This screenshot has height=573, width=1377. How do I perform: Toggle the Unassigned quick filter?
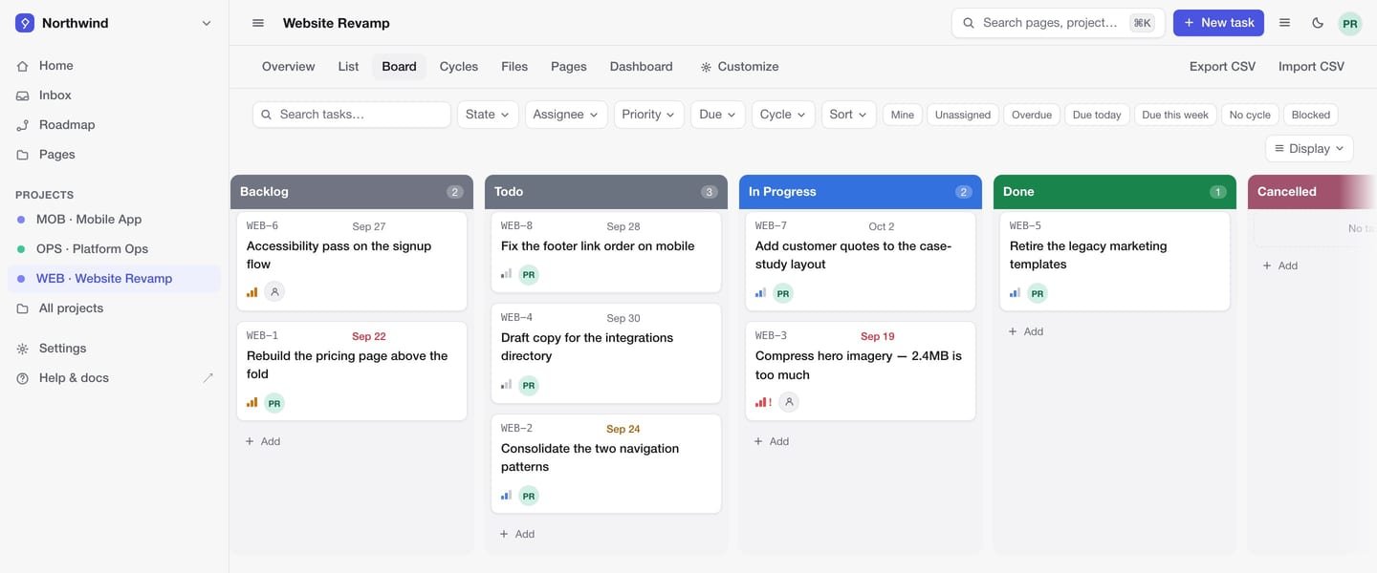click(x=963, y=115)
